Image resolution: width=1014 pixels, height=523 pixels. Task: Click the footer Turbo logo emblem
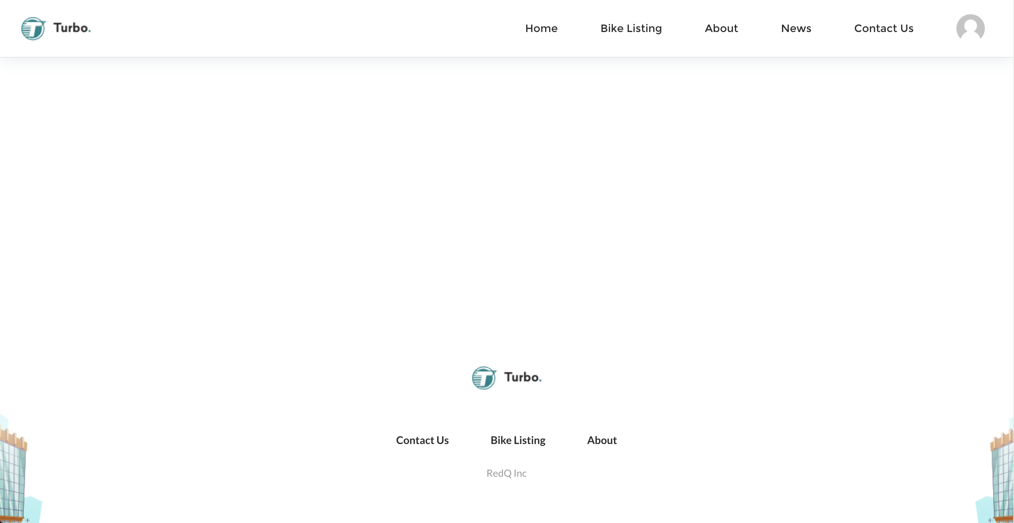(484, 378)
